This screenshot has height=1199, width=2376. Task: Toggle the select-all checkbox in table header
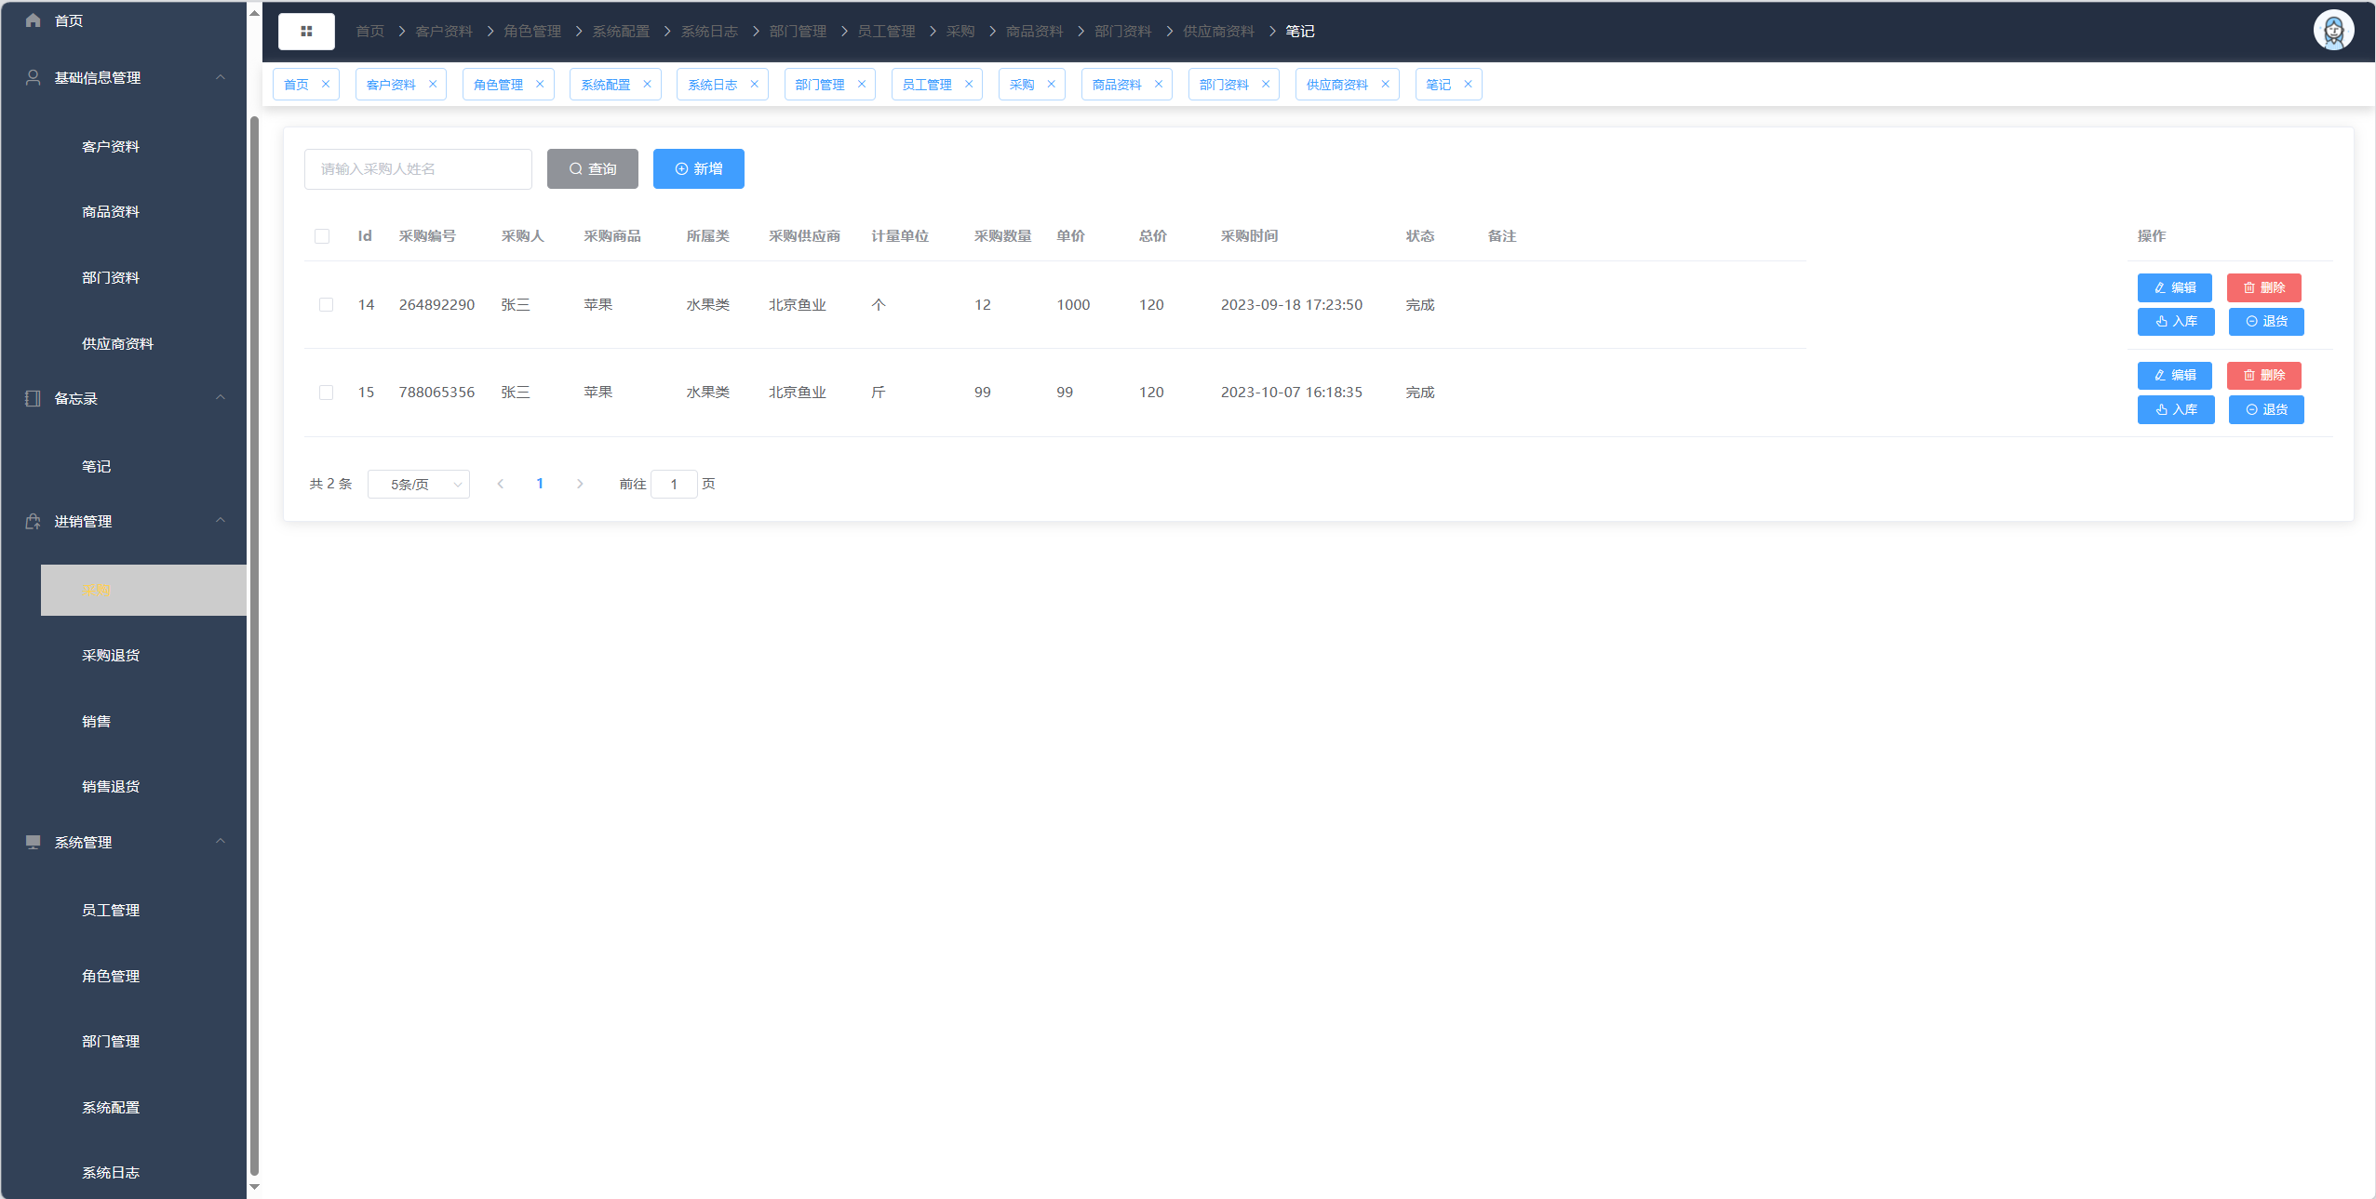pyautogui.click(x=322, y=236)
